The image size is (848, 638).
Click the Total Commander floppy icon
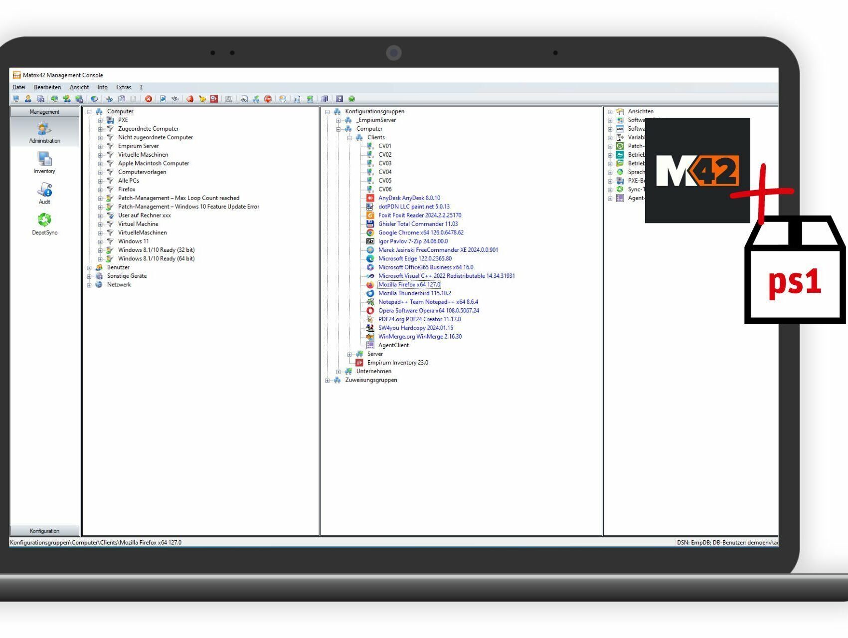pos(370,224)
